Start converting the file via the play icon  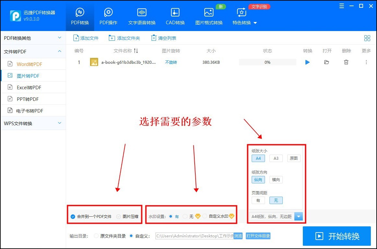click(307, 62)
